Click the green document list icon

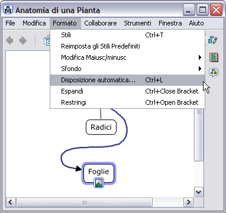click(214, 57)
